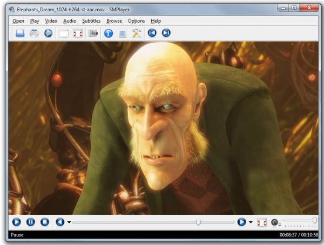The width and height of the screenshot is (324, 245).
Task: Show the playlist using the toolbar icon
Action: (x=123, y=33)
